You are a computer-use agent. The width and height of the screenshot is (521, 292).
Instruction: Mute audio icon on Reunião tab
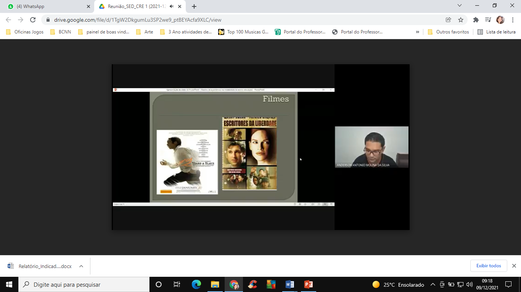[x=172, y=6]
